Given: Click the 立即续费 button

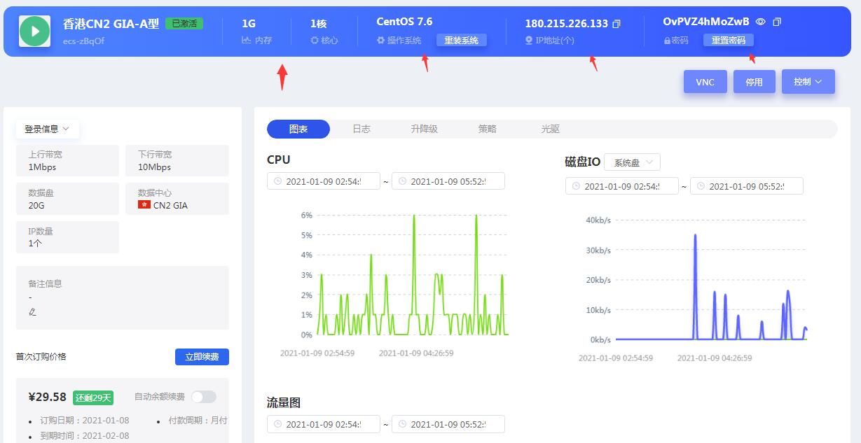Looking at the screenshot, I should [202, 357].
